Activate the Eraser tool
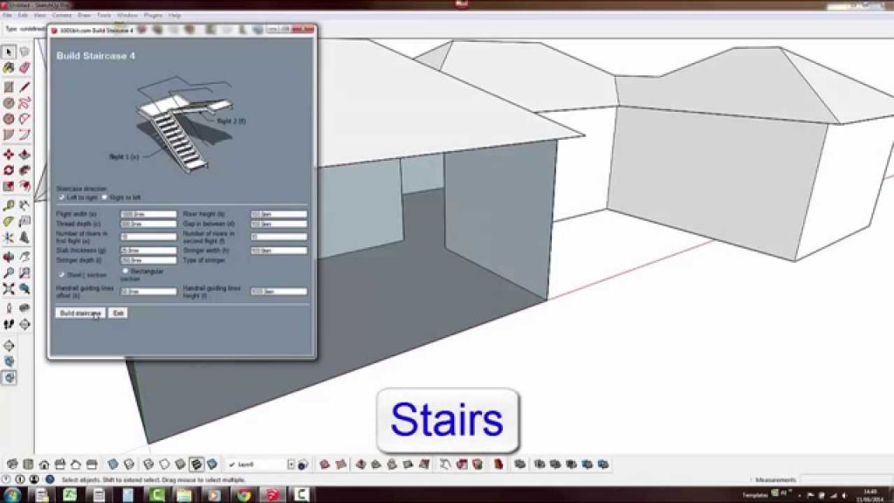The height and width of the screenshot is (503, 894). tap(24, 67)
